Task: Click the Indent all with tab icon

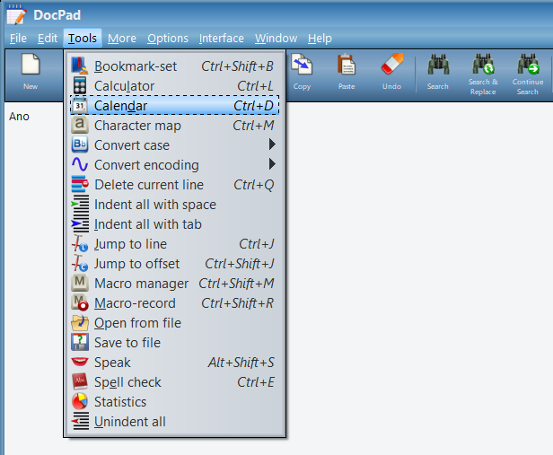Action: click(x=80, y=223)
